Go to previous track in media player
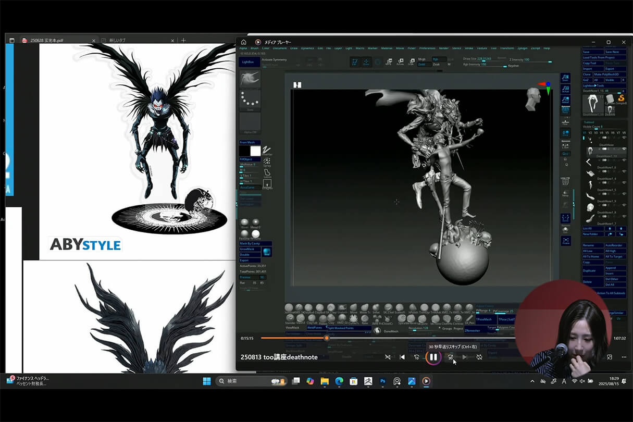The width and height of the screenshot is (633, 422). coord(402,357)
